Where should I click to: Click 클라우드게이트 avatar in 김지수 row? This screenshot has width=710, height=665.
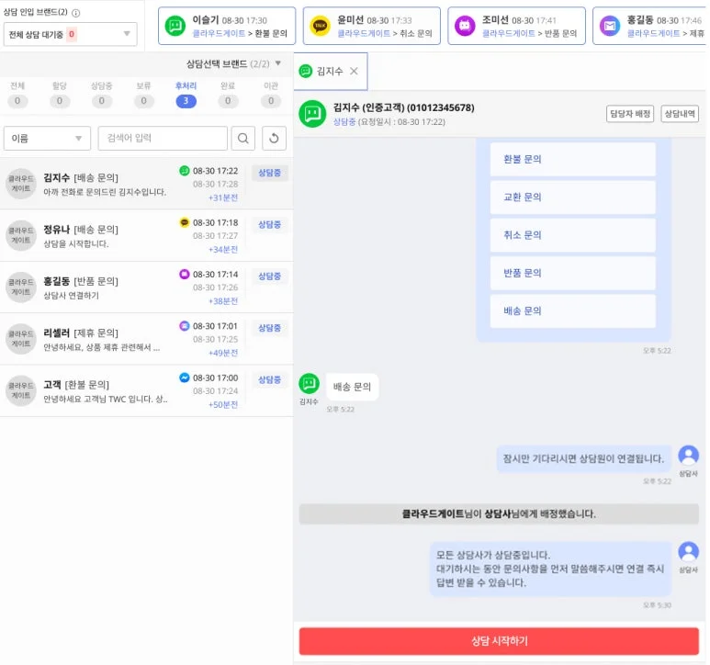tap(21, 184)
